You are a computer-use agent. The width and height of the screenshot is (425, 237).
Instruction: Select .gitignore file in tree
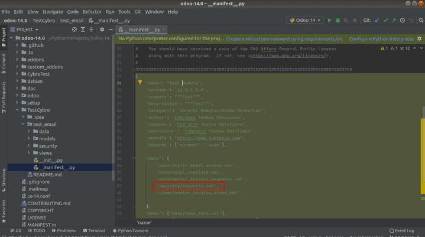[x=36, y=181]
